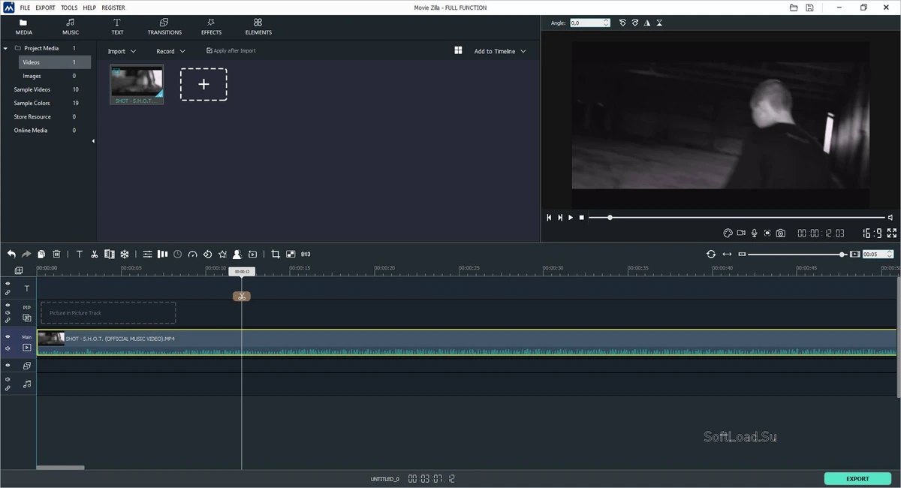Select Sample Colors in media tree
901x488 pixels.
32,103
